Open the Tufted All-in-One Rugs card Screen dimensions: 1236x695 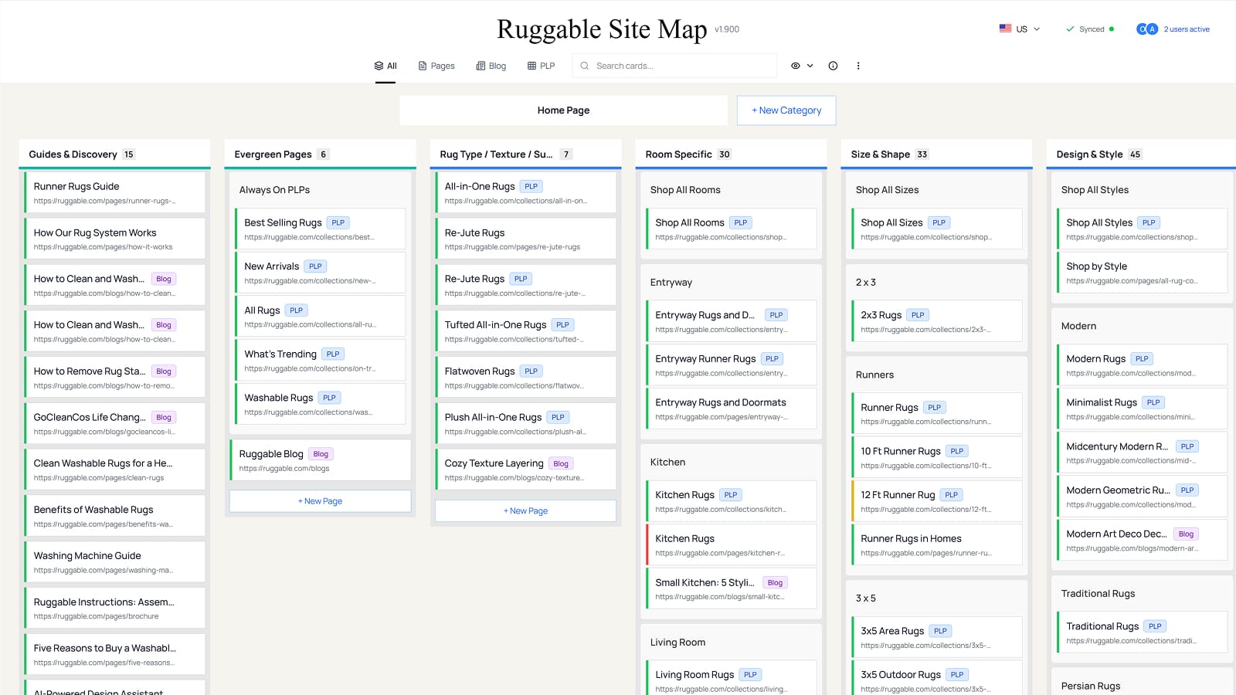pyautogui.click(x=526, y=331)
